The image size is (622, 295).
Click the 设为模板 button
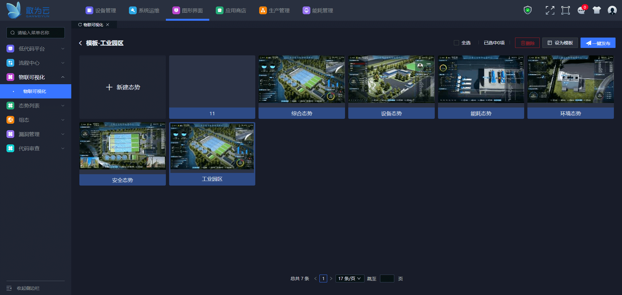(560, 43)
